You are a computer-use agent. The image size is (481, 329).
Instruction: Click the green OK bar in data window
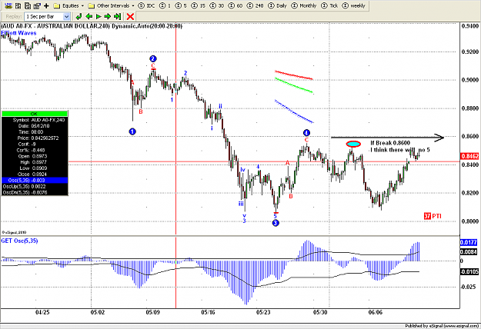pyautogui.click(x=35, y=114)
